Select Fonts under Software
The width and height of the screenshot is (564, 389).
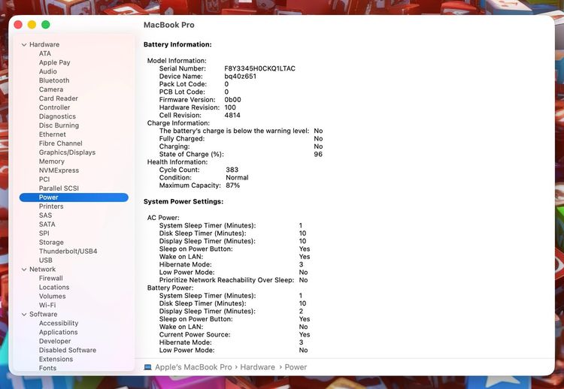point(48,368)
